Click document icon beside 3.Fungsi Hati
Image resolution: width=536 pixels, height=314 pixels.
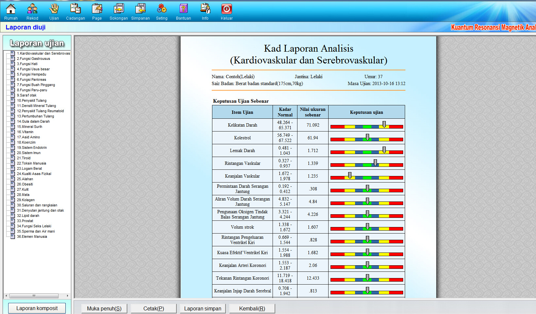click(13, 63)
